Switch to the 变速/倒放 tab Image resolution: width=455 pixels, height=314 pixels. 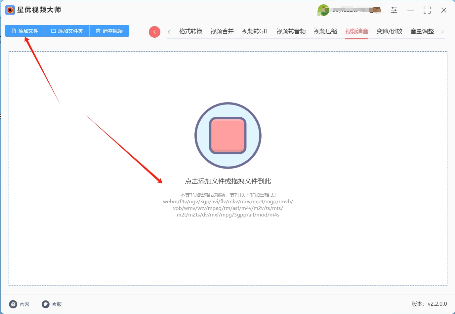point(390,31)
